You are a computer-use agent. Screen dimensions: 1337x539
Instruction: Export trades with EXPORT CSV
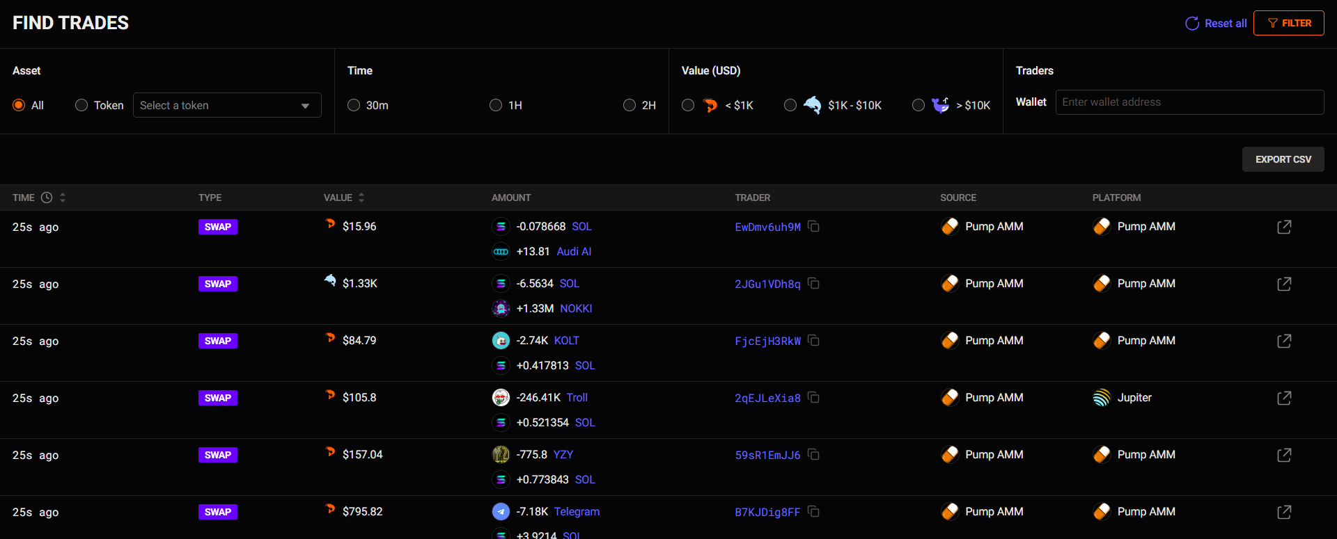point(1283,159)
